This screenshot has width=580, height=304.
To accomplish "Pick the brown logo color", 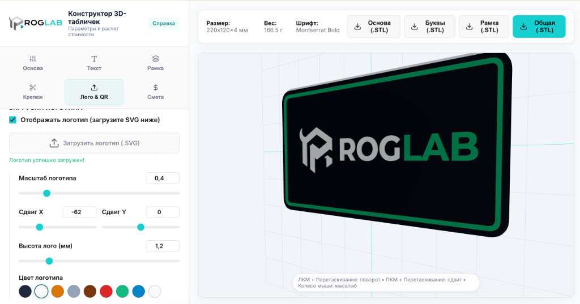I will pyautogui.click(x=90, y=292).
